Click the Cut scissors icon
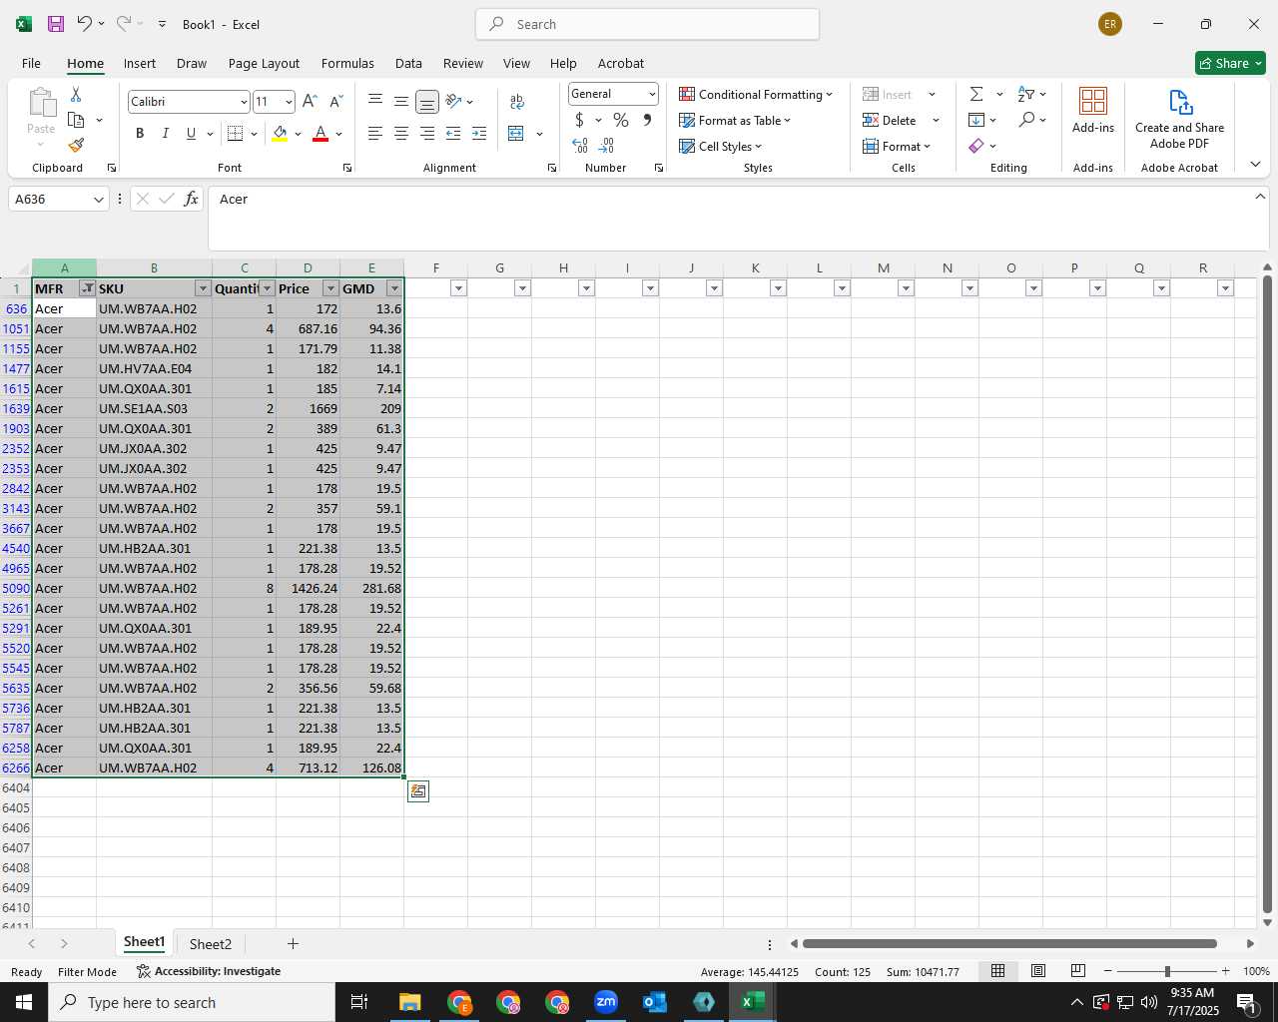 pyautogui.click(x=76, y=94)
